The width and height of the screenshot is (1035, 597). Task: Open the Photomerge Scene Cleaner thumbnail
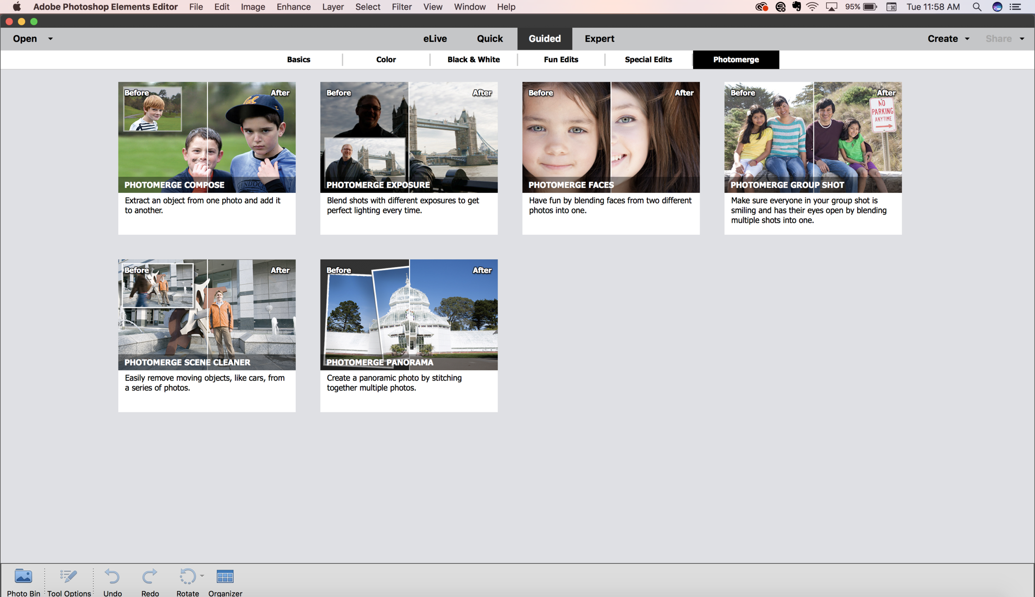[207, 315]
